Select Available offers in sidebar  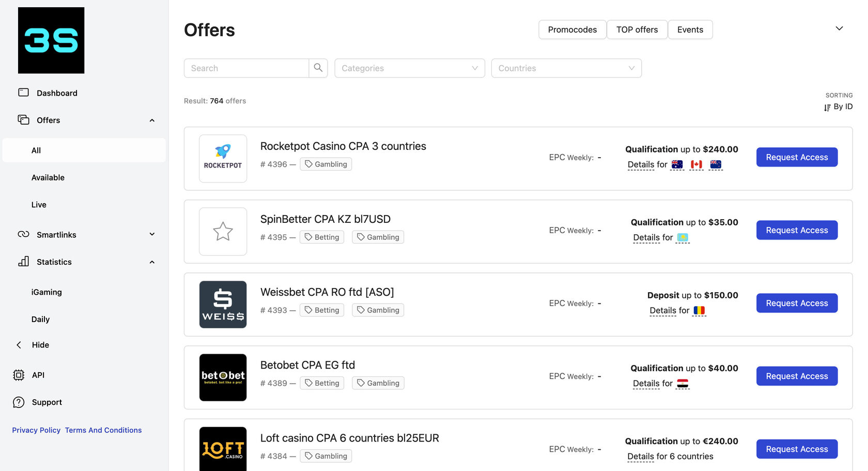coord(48,177)
